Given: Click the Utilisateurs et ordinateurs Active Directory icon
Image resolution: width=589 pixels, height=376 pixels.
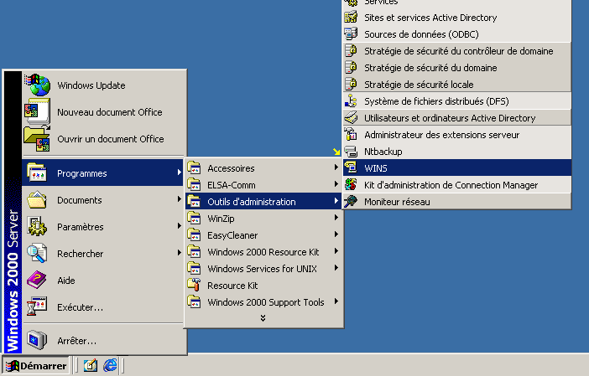Looking at the screenshot, I should click(x=351, y=118).
